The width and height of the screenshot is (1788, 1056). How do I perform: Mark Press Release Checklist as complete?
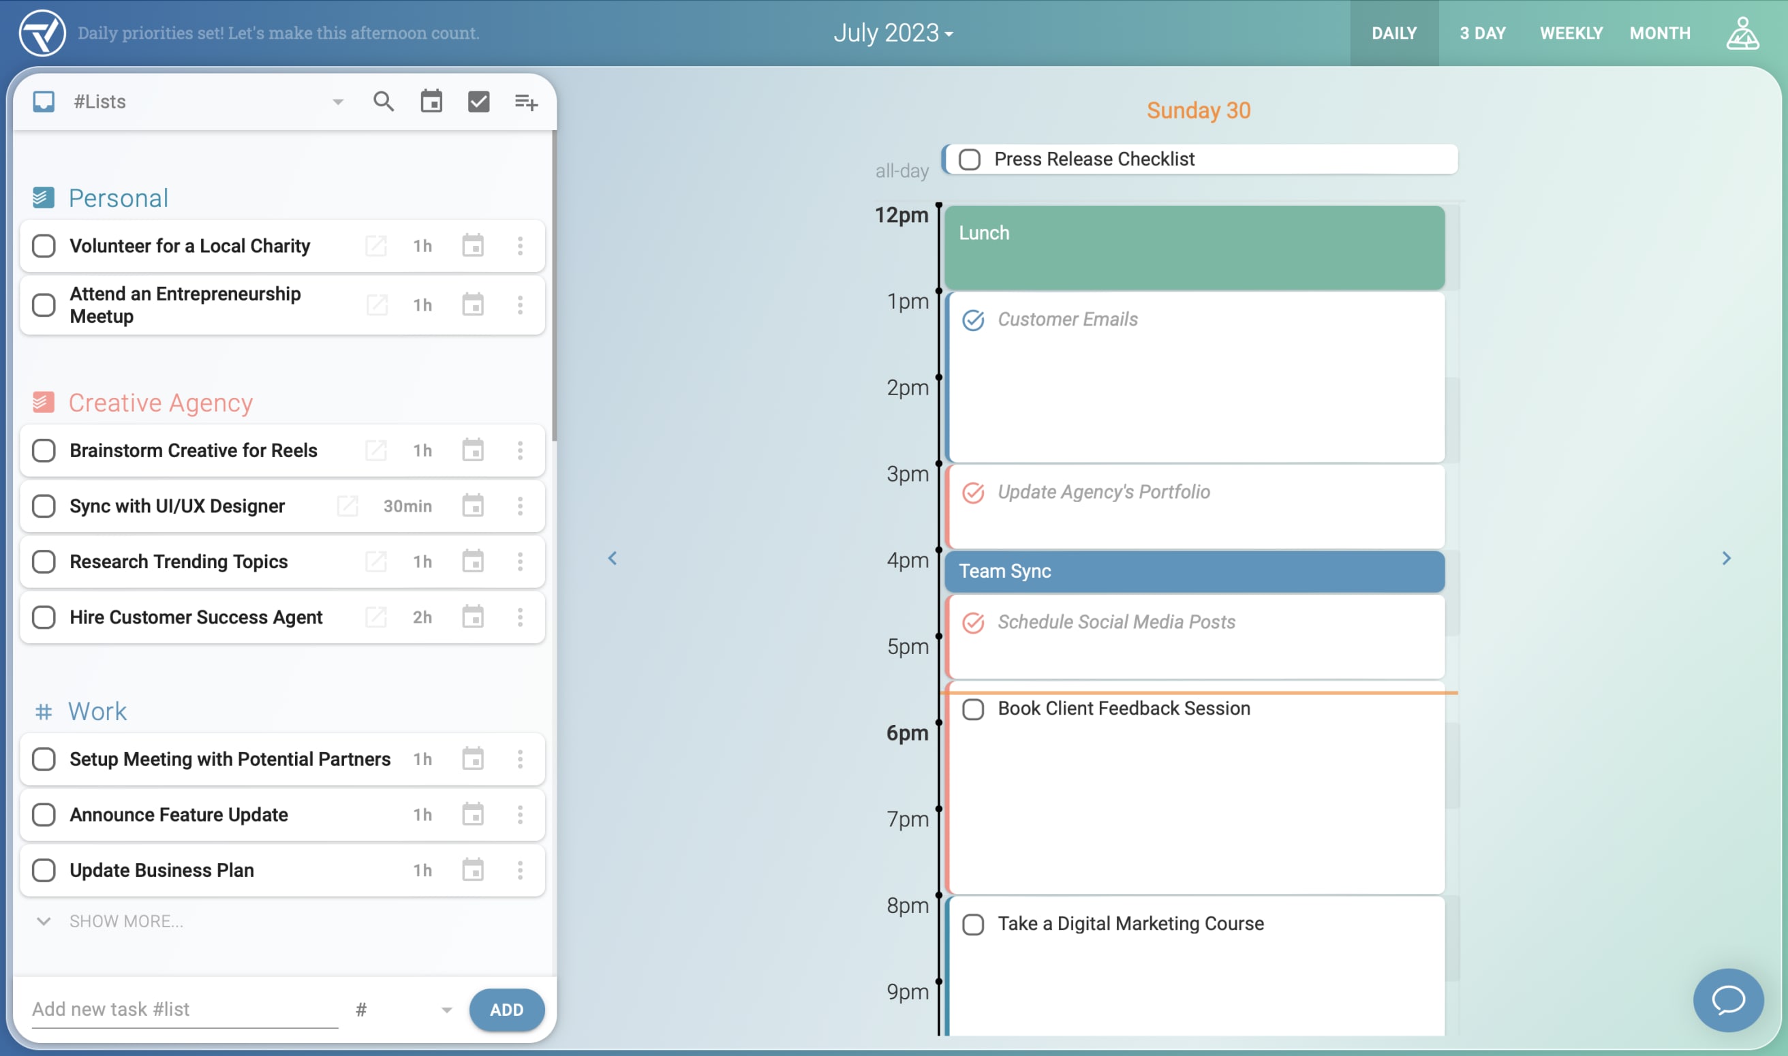(x=969, y=159)
